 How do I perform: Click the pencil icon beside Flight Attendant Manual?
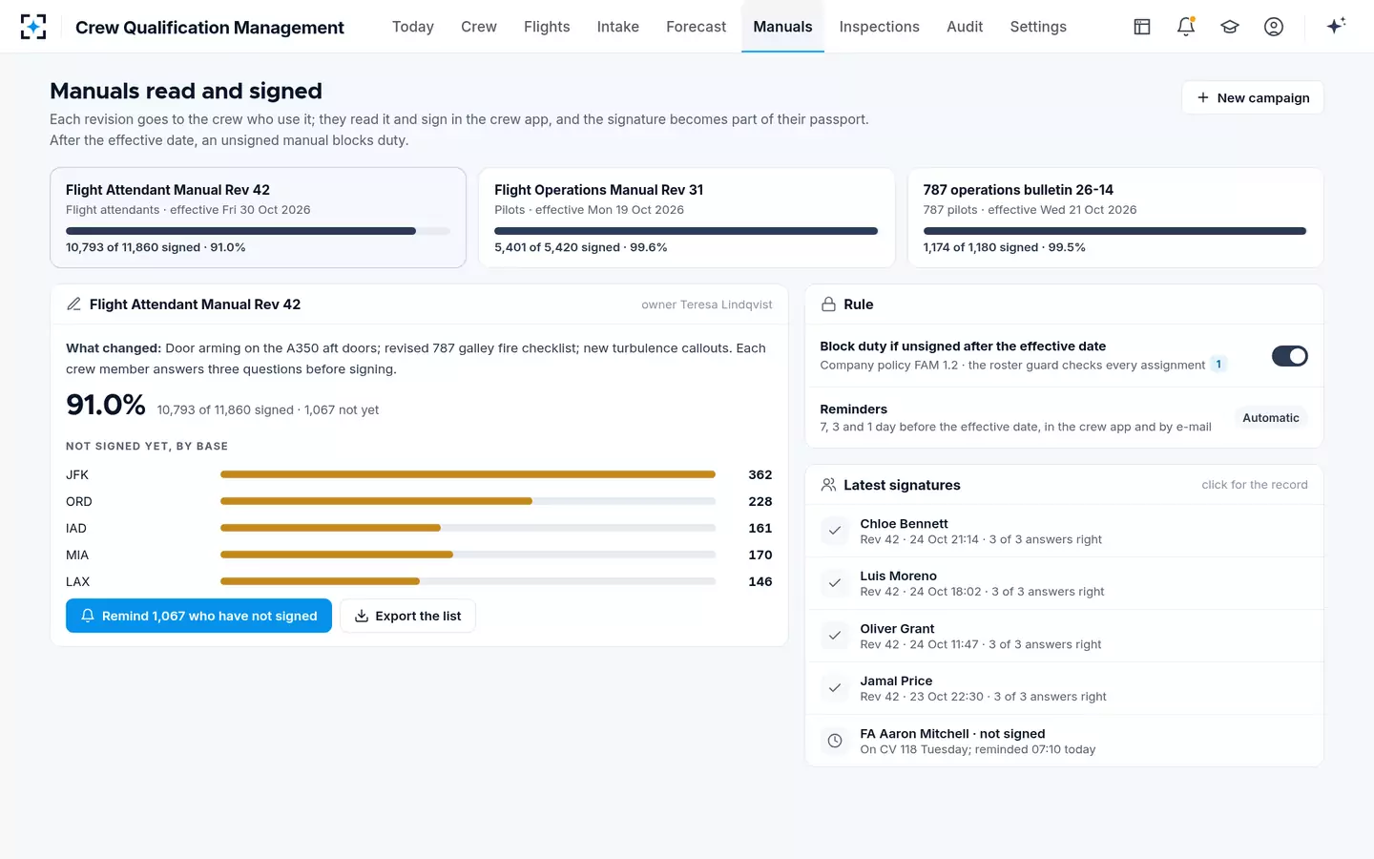tap(73, 304)
